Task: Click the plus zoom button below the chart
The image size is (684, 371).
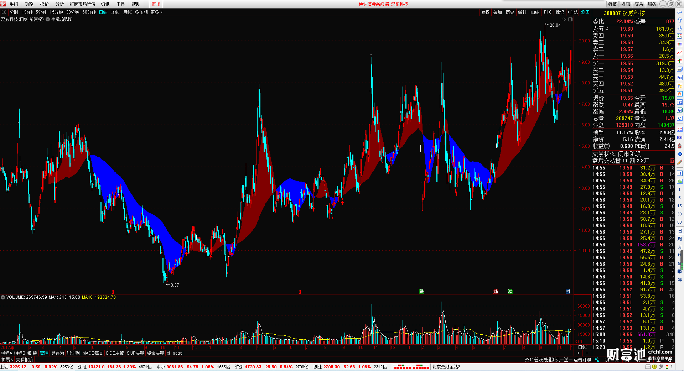Action: tap(578, 353)
